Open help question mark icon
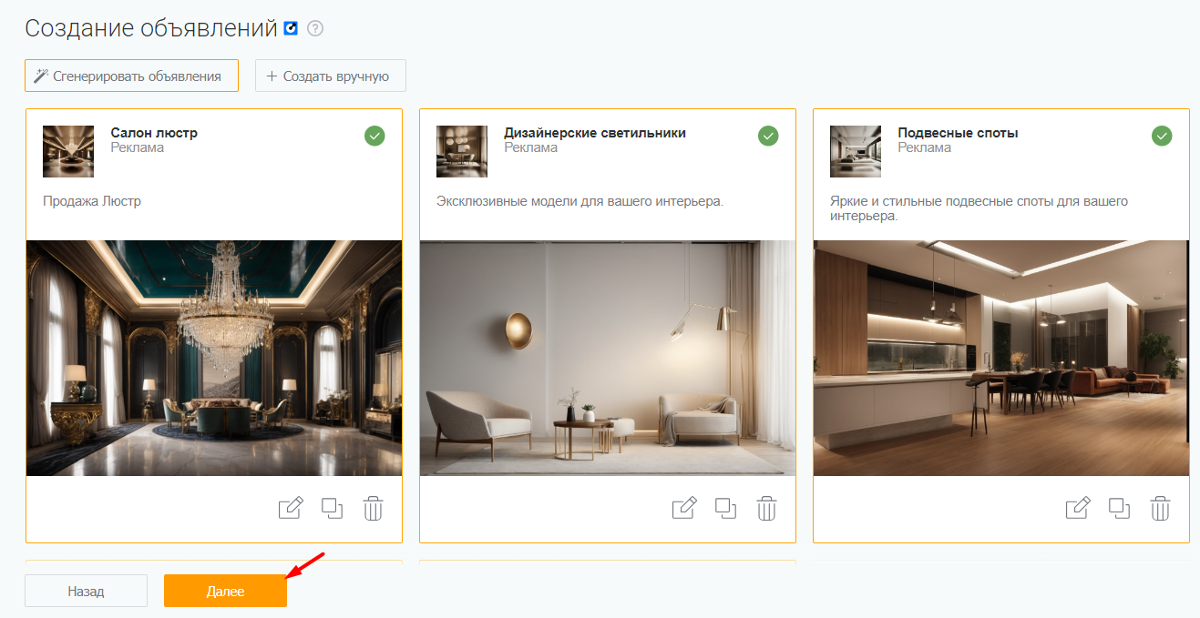The height and width of the screenshot is (618, 1200). click(315, 29)
